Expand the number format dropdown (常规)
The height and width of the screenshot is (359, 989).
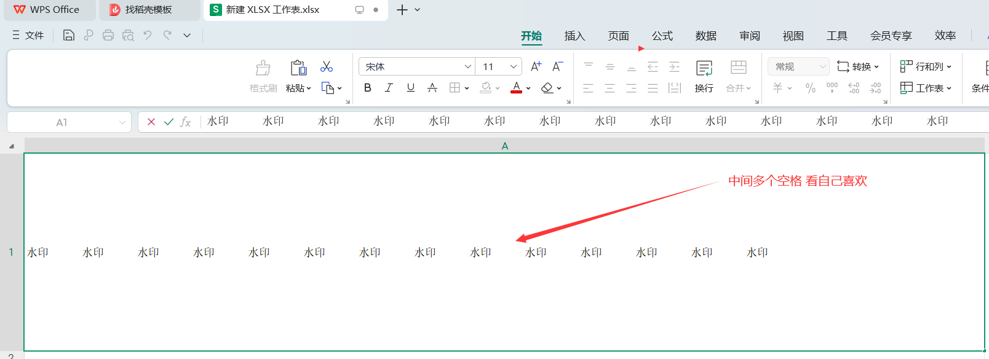[822, 66]
